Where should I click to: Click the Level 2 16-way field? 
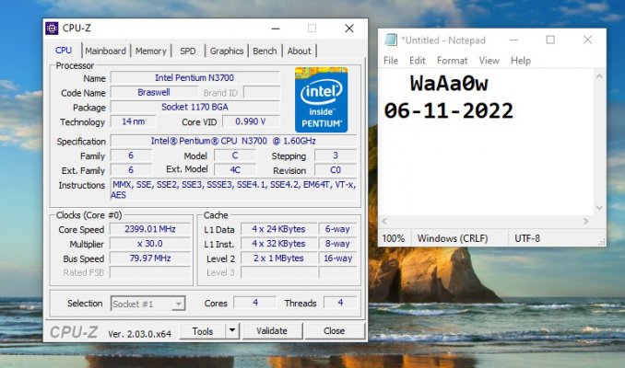pyautogui.click(x=337, y=259)
